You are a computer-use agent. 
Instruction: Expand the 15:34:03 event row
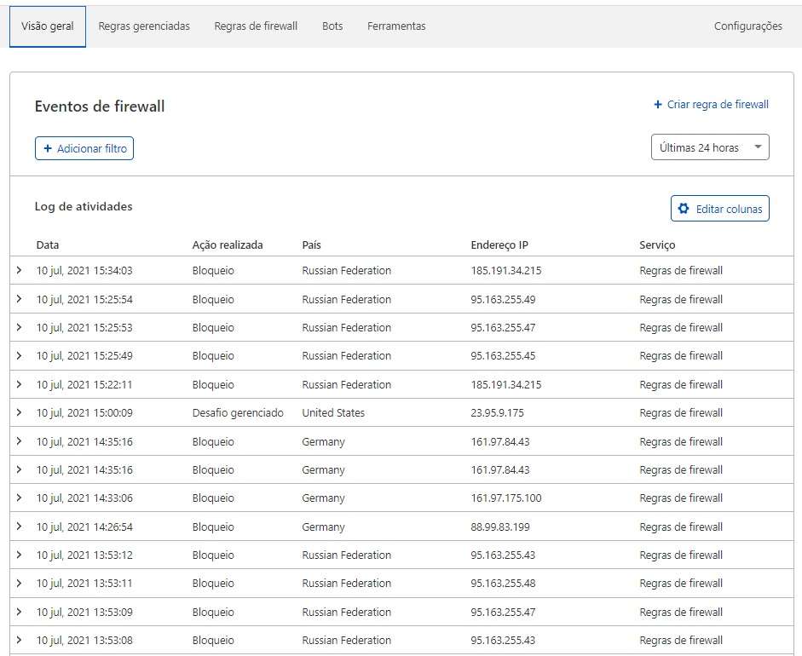click(19, 271)
